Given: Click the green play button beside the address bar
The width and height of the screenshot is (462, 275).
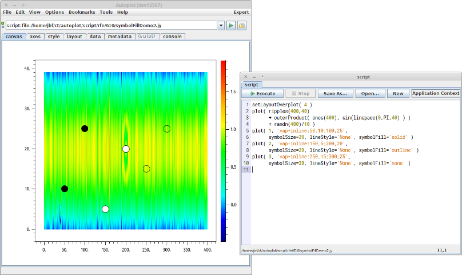Looking at the screenshot, I should [x=230, y=26].
